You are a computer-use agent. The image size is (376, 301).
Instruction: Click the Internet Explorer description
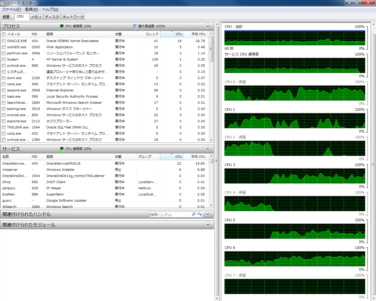pyautogui.click(x=60, y=90)
